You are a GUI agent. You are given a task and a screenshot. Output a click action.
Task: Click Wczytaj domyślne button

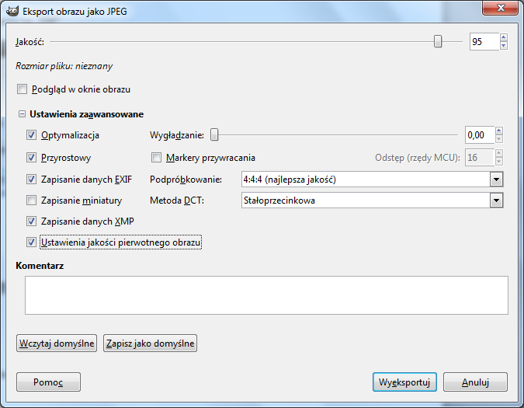click(x=57, y=343)
